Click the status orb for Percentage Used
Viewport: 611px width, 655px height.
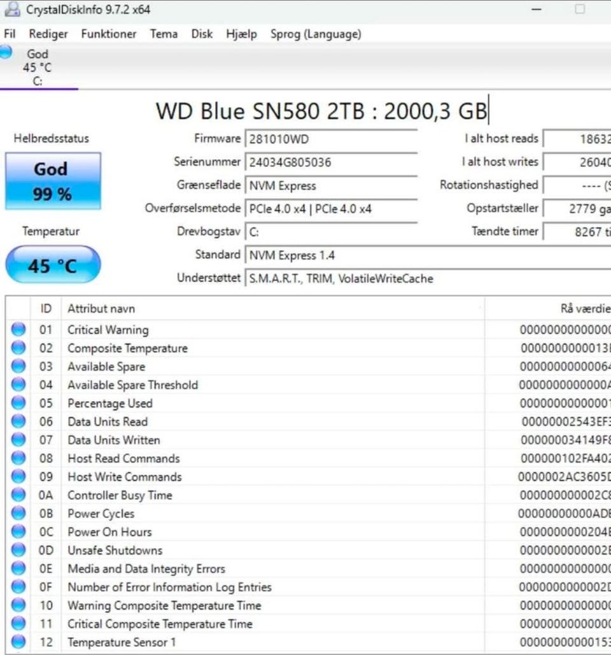[x=18, y=404]
